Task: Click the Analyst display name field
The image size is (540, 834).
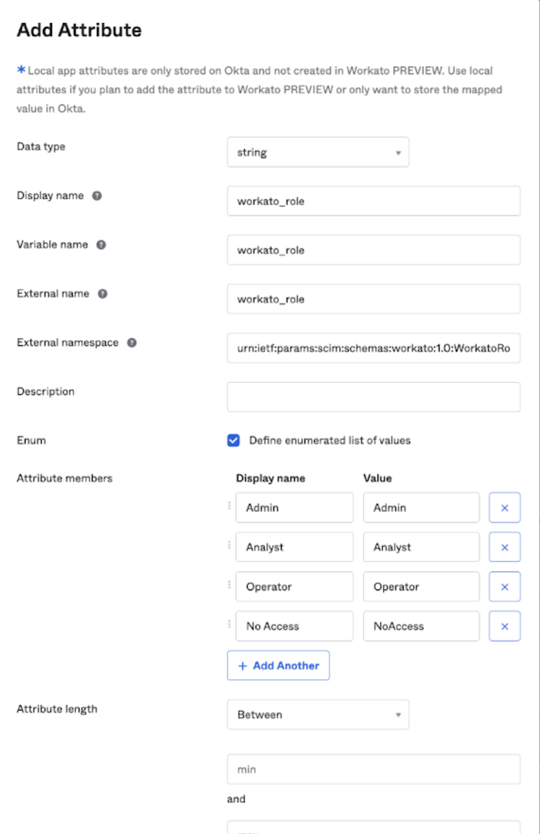Action: pyautogui.click(x=294, y=547)
